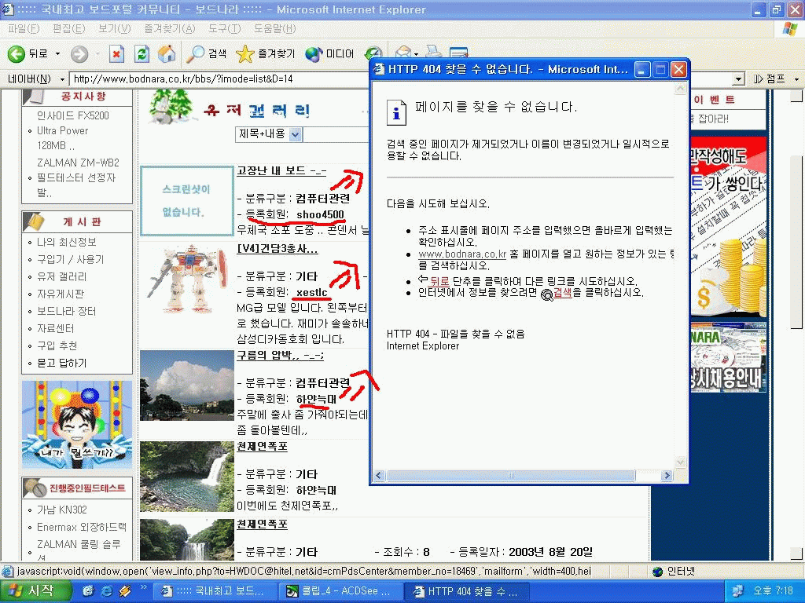This screenshot has height=603, width=805.
Task: Open the 보기(V) menu
Action: pyautogui.click(x=115, y=29)
